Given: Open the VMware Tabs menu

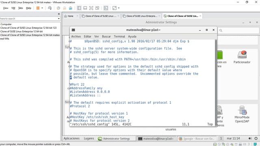Looking at the screenshot, I should pyautogui.click(x=21, y=8).
